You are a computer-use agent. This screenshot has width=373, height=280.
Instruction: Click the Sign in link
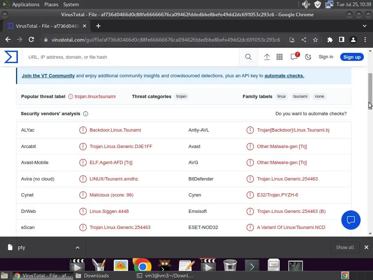(326, 57)
